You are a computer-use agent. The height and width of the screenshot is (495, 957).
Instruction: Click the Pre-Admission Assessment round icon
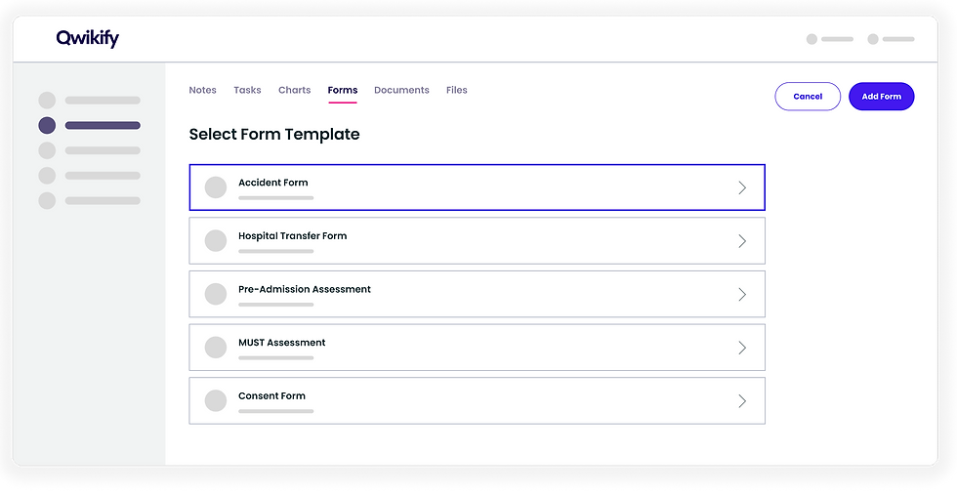pos(216,294)
